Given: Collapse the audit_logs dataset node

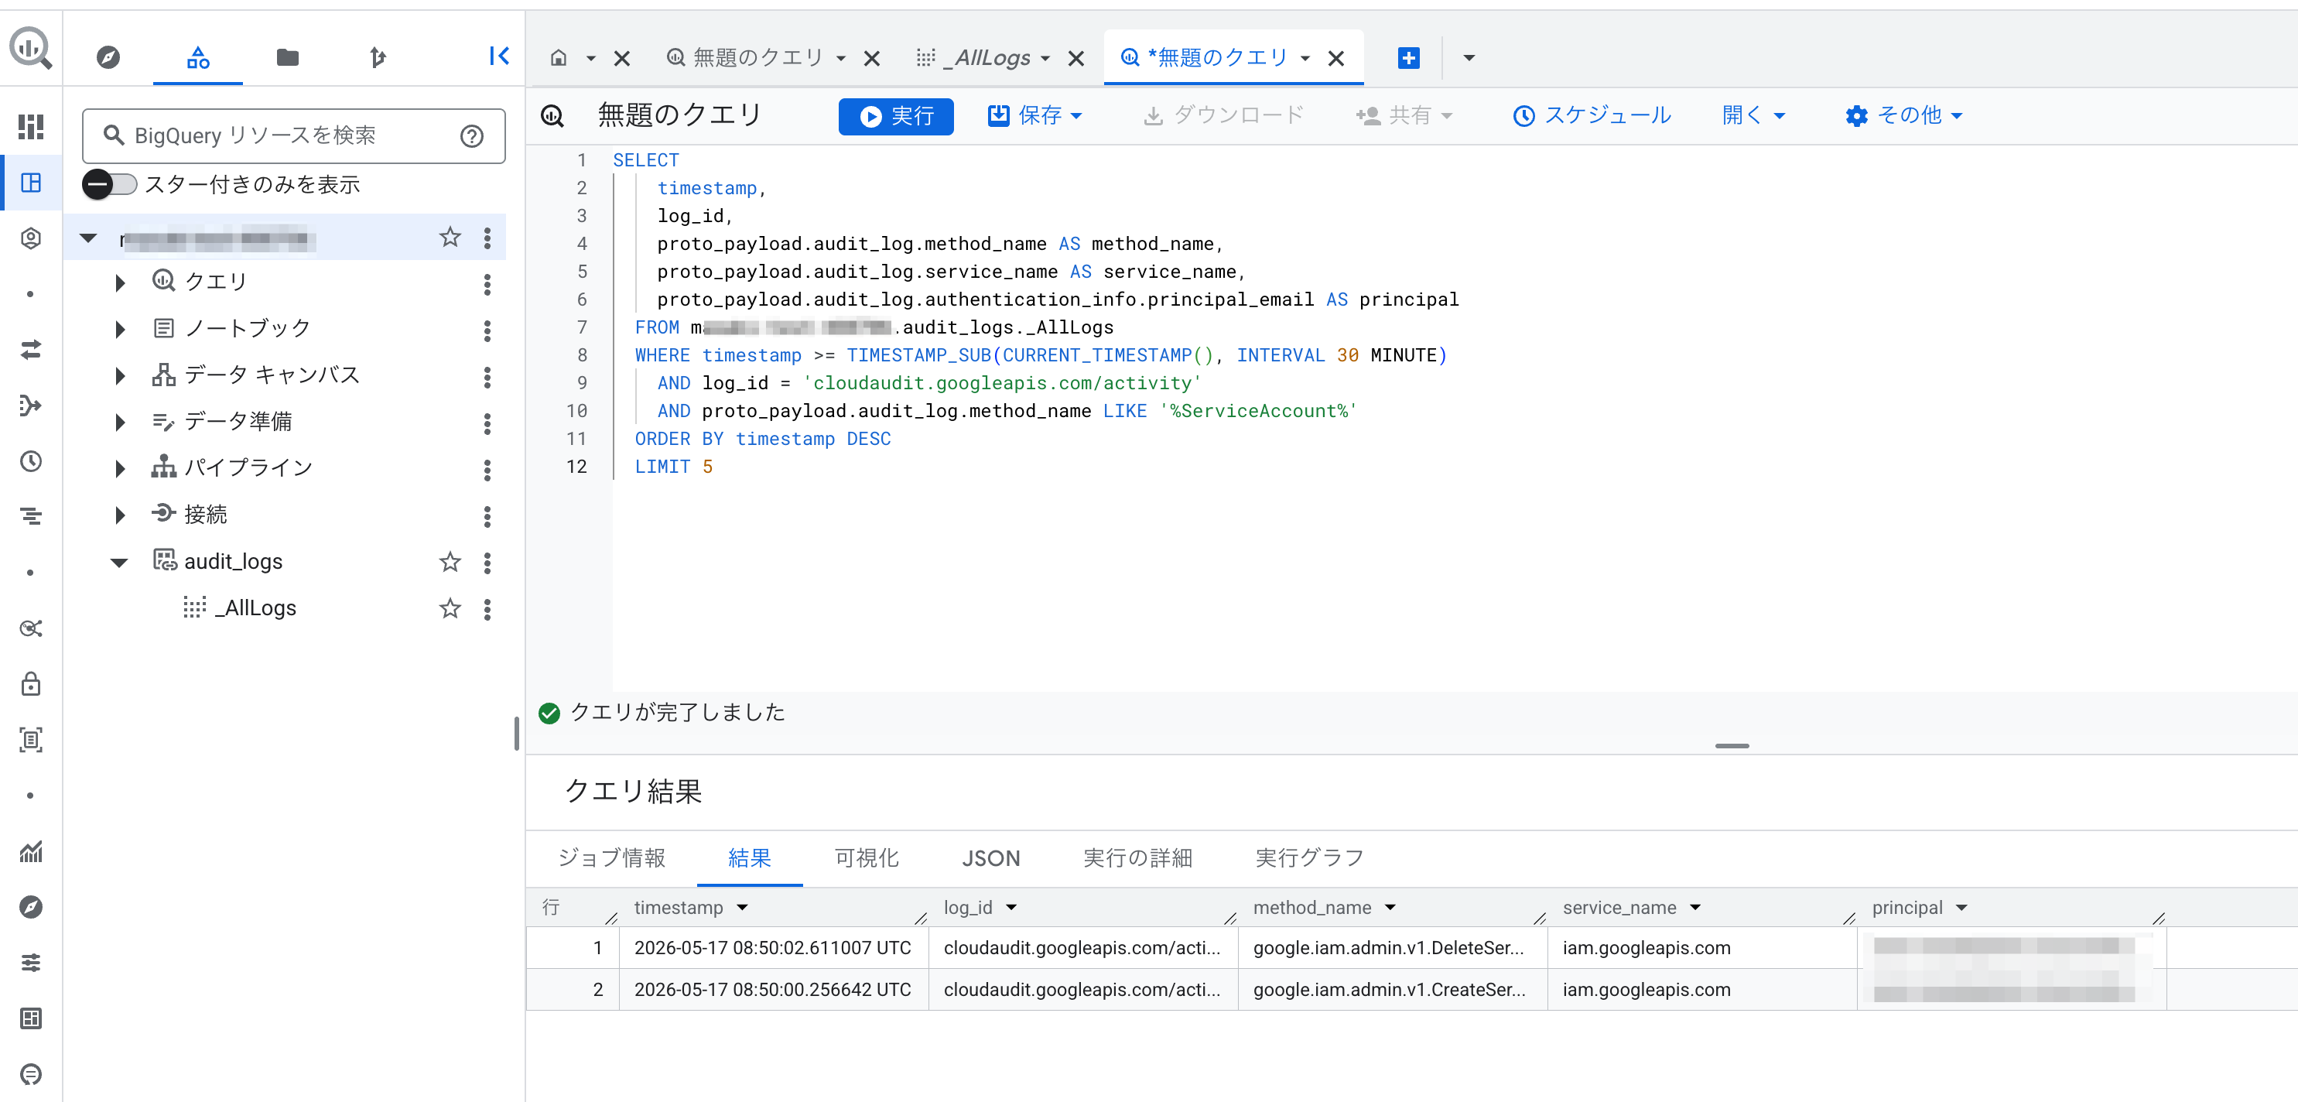Looking at the screenshot, I should 119,562.
